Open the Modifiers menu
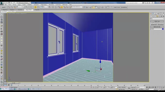The width and height of the screenshot is (165, 92). pyautogui.click(x=30, y=5)
